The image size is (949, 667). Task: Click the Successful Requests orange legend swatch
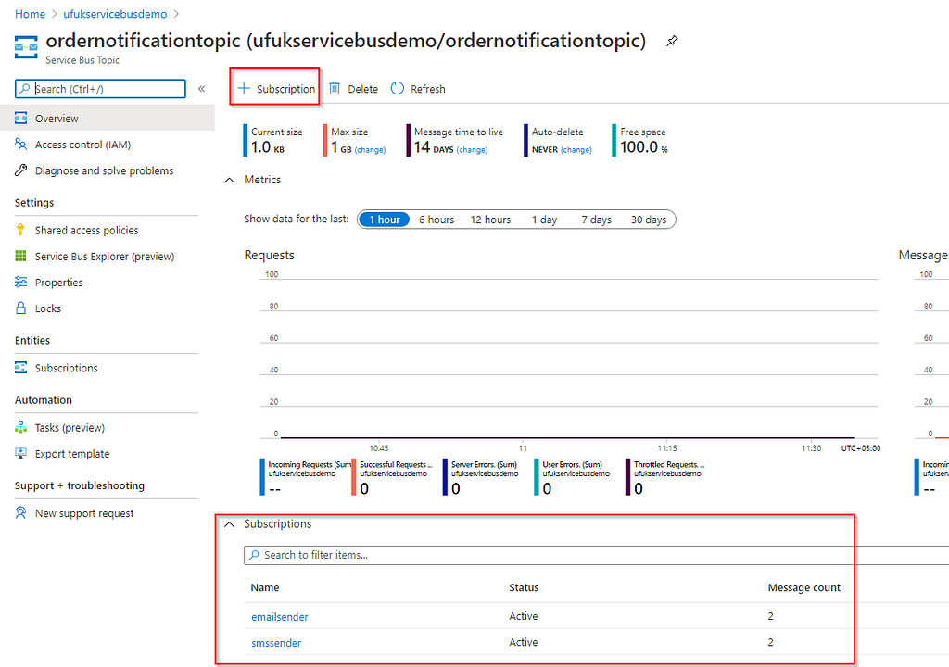point(353,477)
